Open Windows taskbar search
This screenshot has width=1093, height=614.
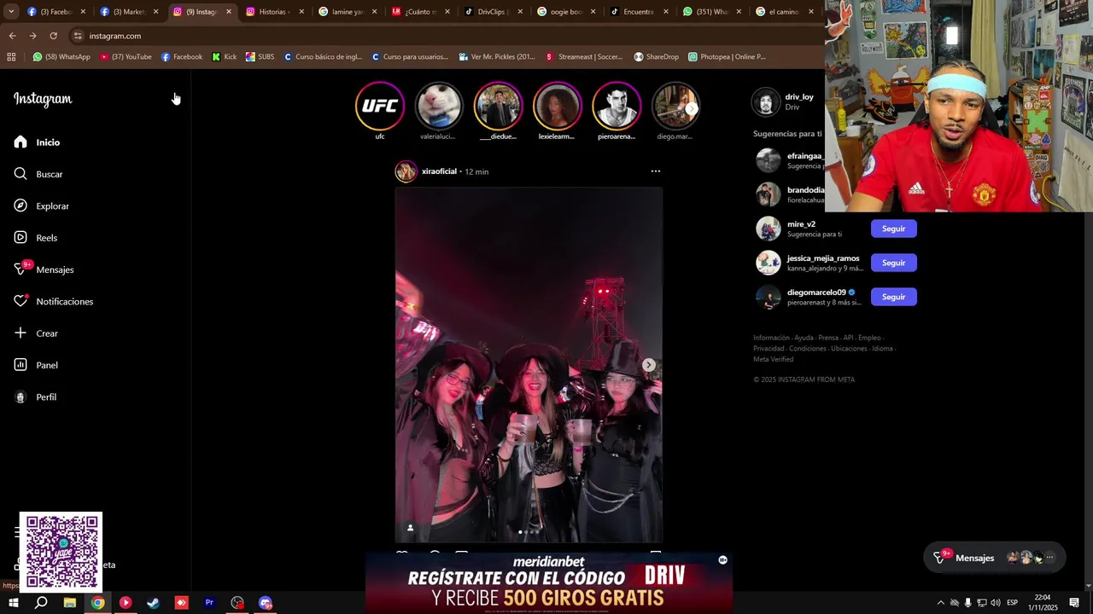[x=41, y=603]
